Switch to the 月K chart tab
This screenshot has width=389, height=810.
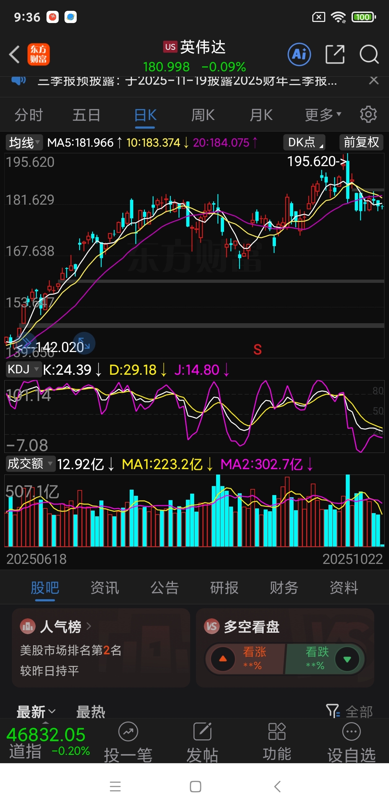(261, 115)
